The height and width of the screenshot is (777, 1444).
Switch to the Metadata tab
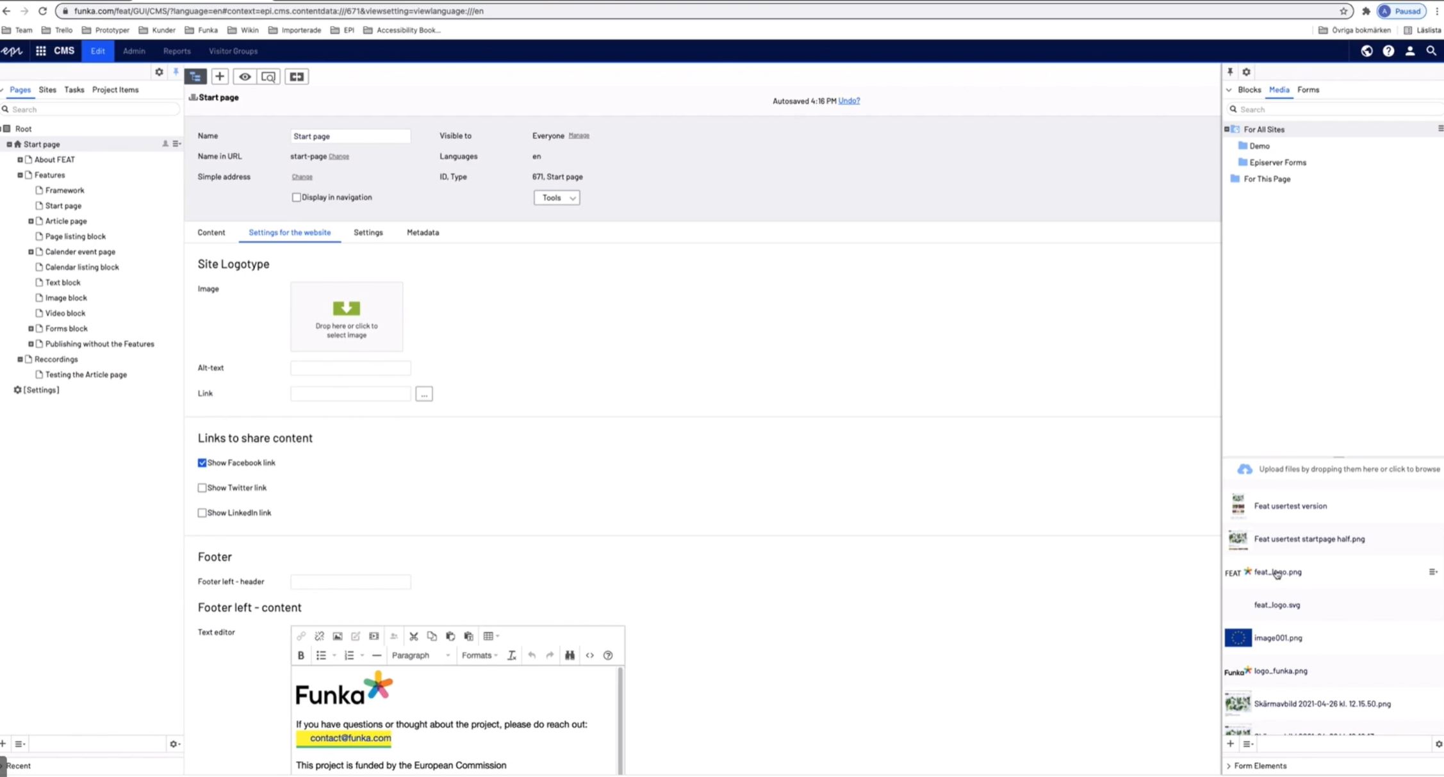422,233
